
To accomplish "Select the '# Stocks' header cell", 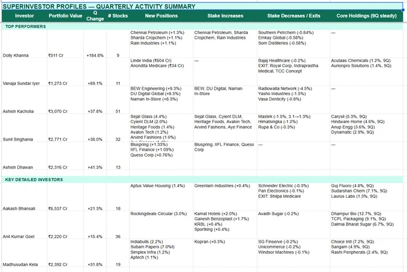I will [118, 16].
